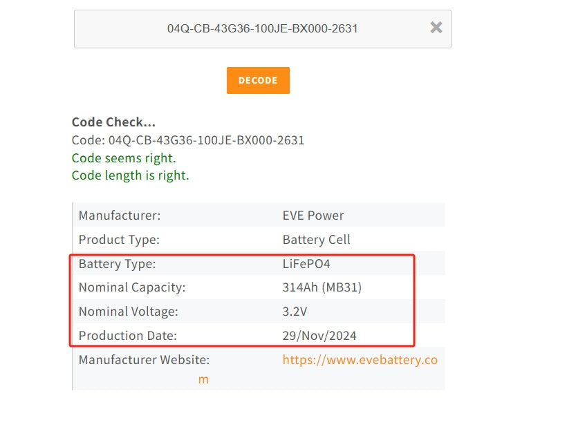Focus the battery code input field
The image size is (576, 429).
coord(262,29)
